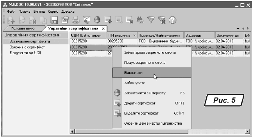The width and height of the screenshot is (253, 138).
Task: Click 02.04.2013 in the first row
Action: (229, 41)
